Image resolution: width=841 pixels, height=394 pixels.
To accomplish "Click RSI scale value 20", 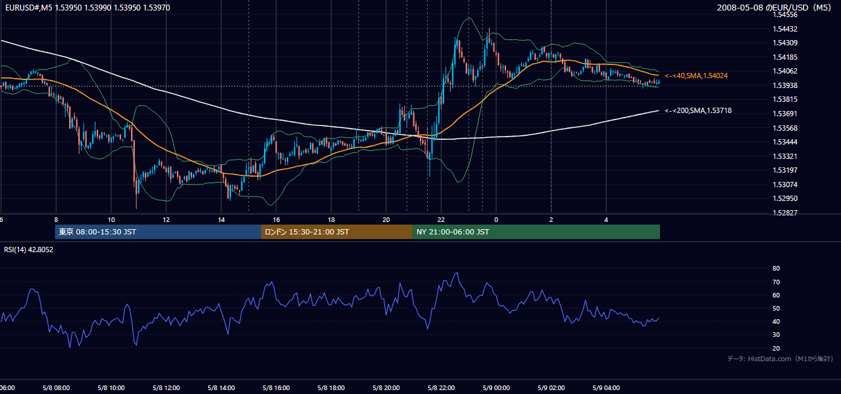I will coord(776,348).
